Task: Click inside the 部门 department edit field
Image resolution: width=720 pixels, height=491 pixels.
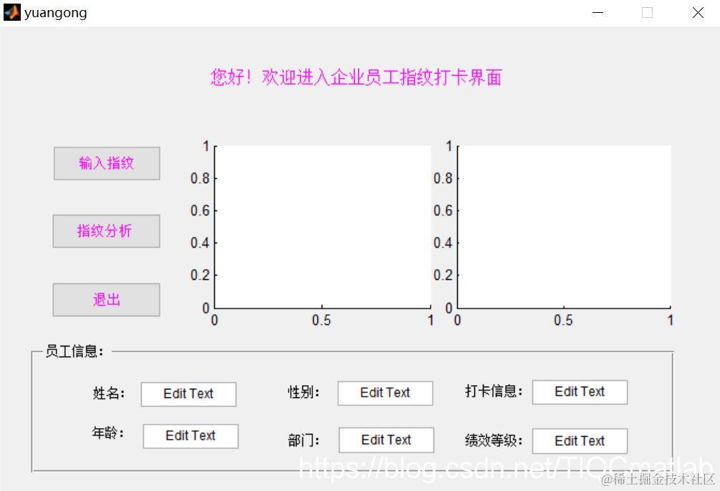Action: [386, 439]
